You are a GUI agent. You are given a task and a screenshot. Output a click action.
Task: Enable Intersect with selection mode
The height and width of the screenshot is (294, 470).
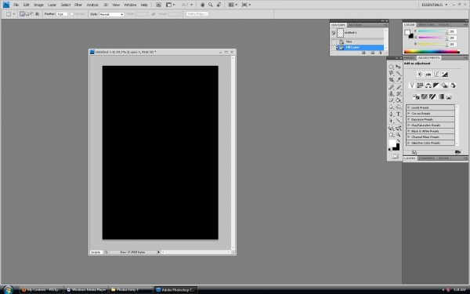(37, 14)
